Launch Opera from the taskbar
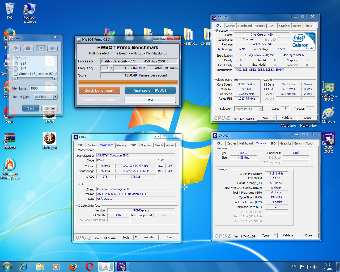The width and height of the screenshot is (340, 272). pyautogui.click(x=90, y=266)
